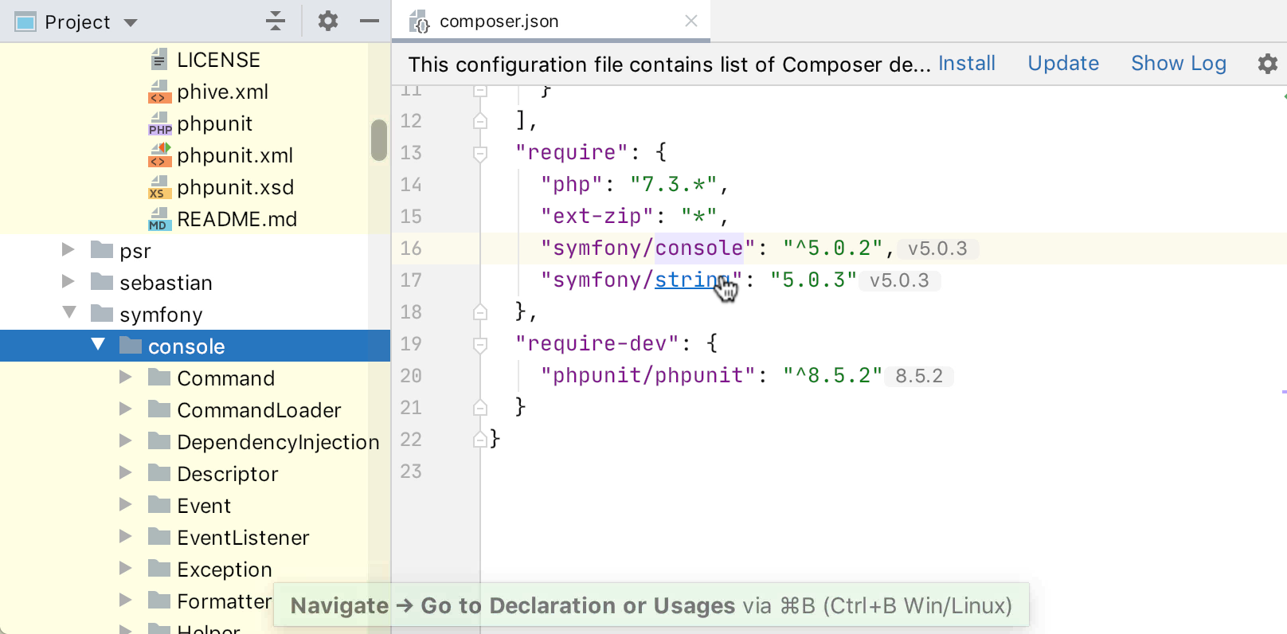
Task: Click the v5.0.3 hint on line 17
Action: (x=899, y=280)
